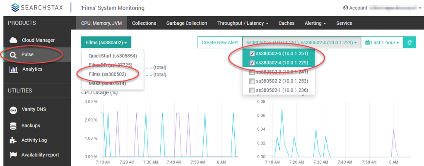
Task: Click the Analytics bar chart icon
Action: [x=13, y=69]
